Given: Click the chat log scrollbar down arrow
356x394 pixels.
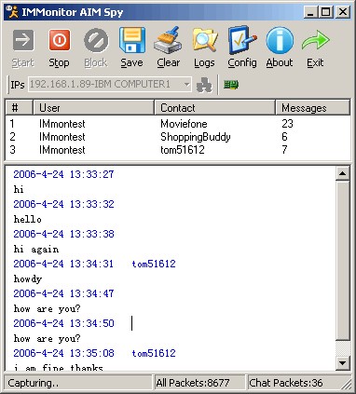Looking at the screenshot, I should point(343,362).
